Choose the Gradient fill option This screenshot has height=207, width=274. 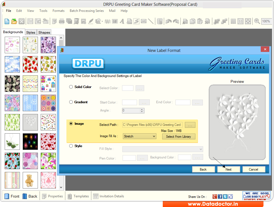pyautogui.click(x=71, y=102)
